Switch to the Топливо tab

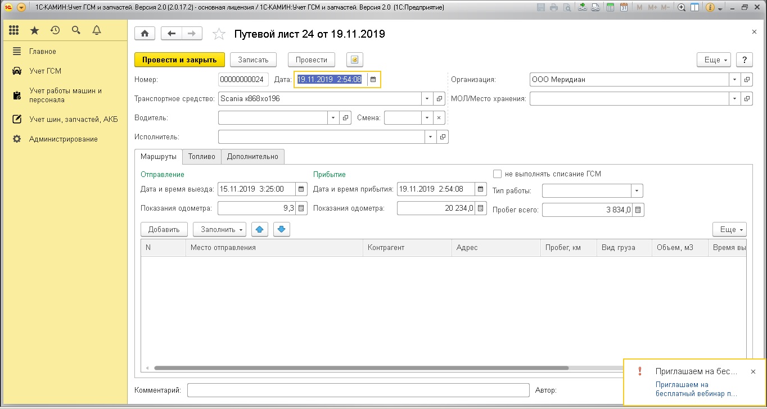tap(202, 157)
